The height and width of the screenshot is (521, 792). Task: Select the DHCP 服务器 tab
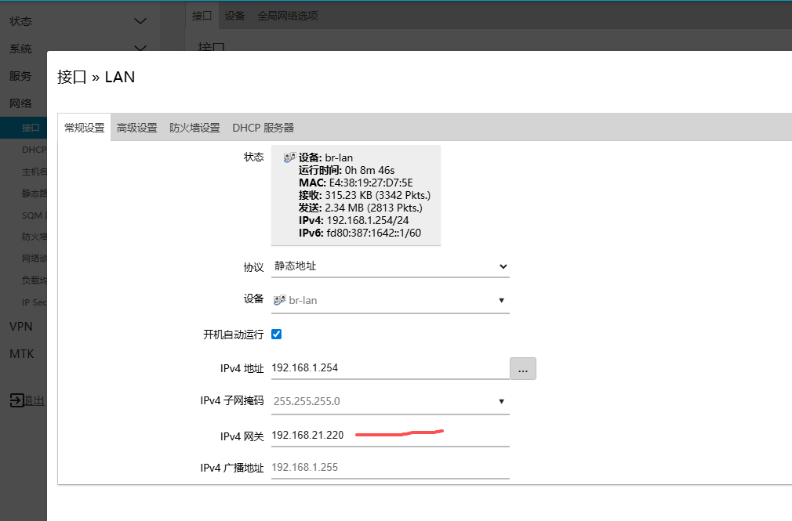[263, 128]
